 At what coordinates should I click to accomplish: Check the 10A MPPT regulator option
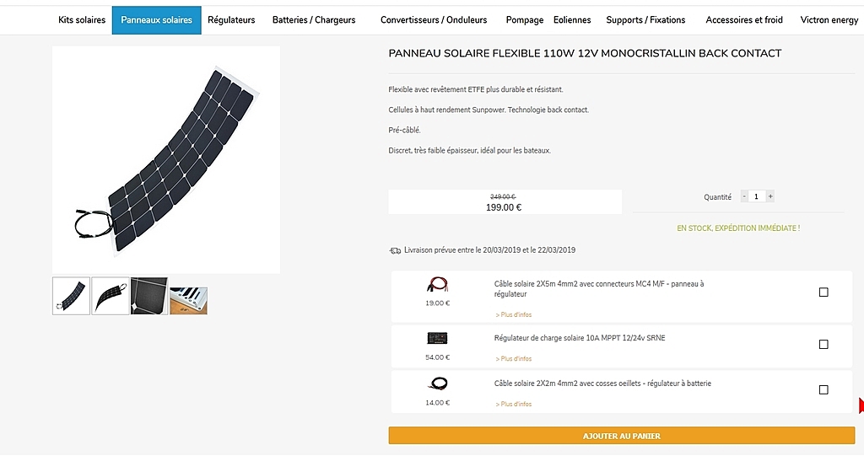[823, 345]
